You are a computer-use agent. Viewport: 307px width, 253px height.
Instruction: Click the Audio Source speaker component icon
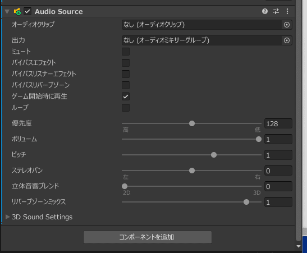click(17, 11)
